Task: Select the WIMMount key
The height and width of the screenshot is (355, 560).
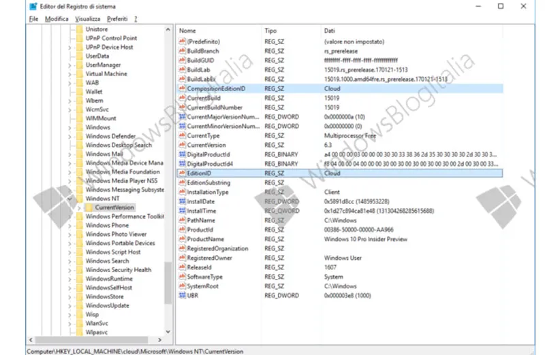Action: pyautogui.click(x=101, y=118)
